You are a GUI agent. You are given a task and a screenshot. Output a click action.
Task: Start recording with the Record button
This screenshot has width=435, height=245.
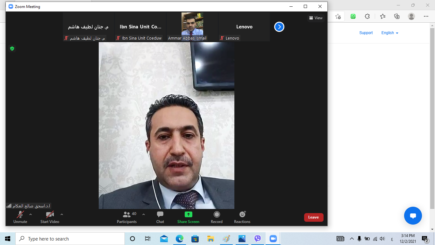click(217, 217)
